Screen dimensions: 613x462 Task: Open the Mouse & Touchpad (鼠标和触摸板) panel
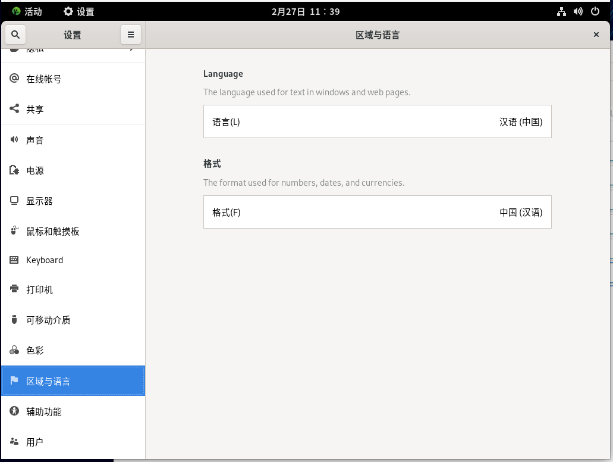[x=52, y=231]
